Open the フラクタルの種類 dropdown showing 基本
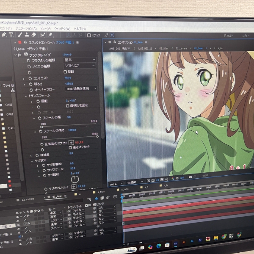Image resolution: width=254 pixels, height=254 pixels. click(x=80, y=60)
